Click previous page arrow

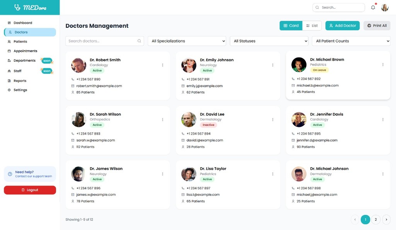[355, 220]
